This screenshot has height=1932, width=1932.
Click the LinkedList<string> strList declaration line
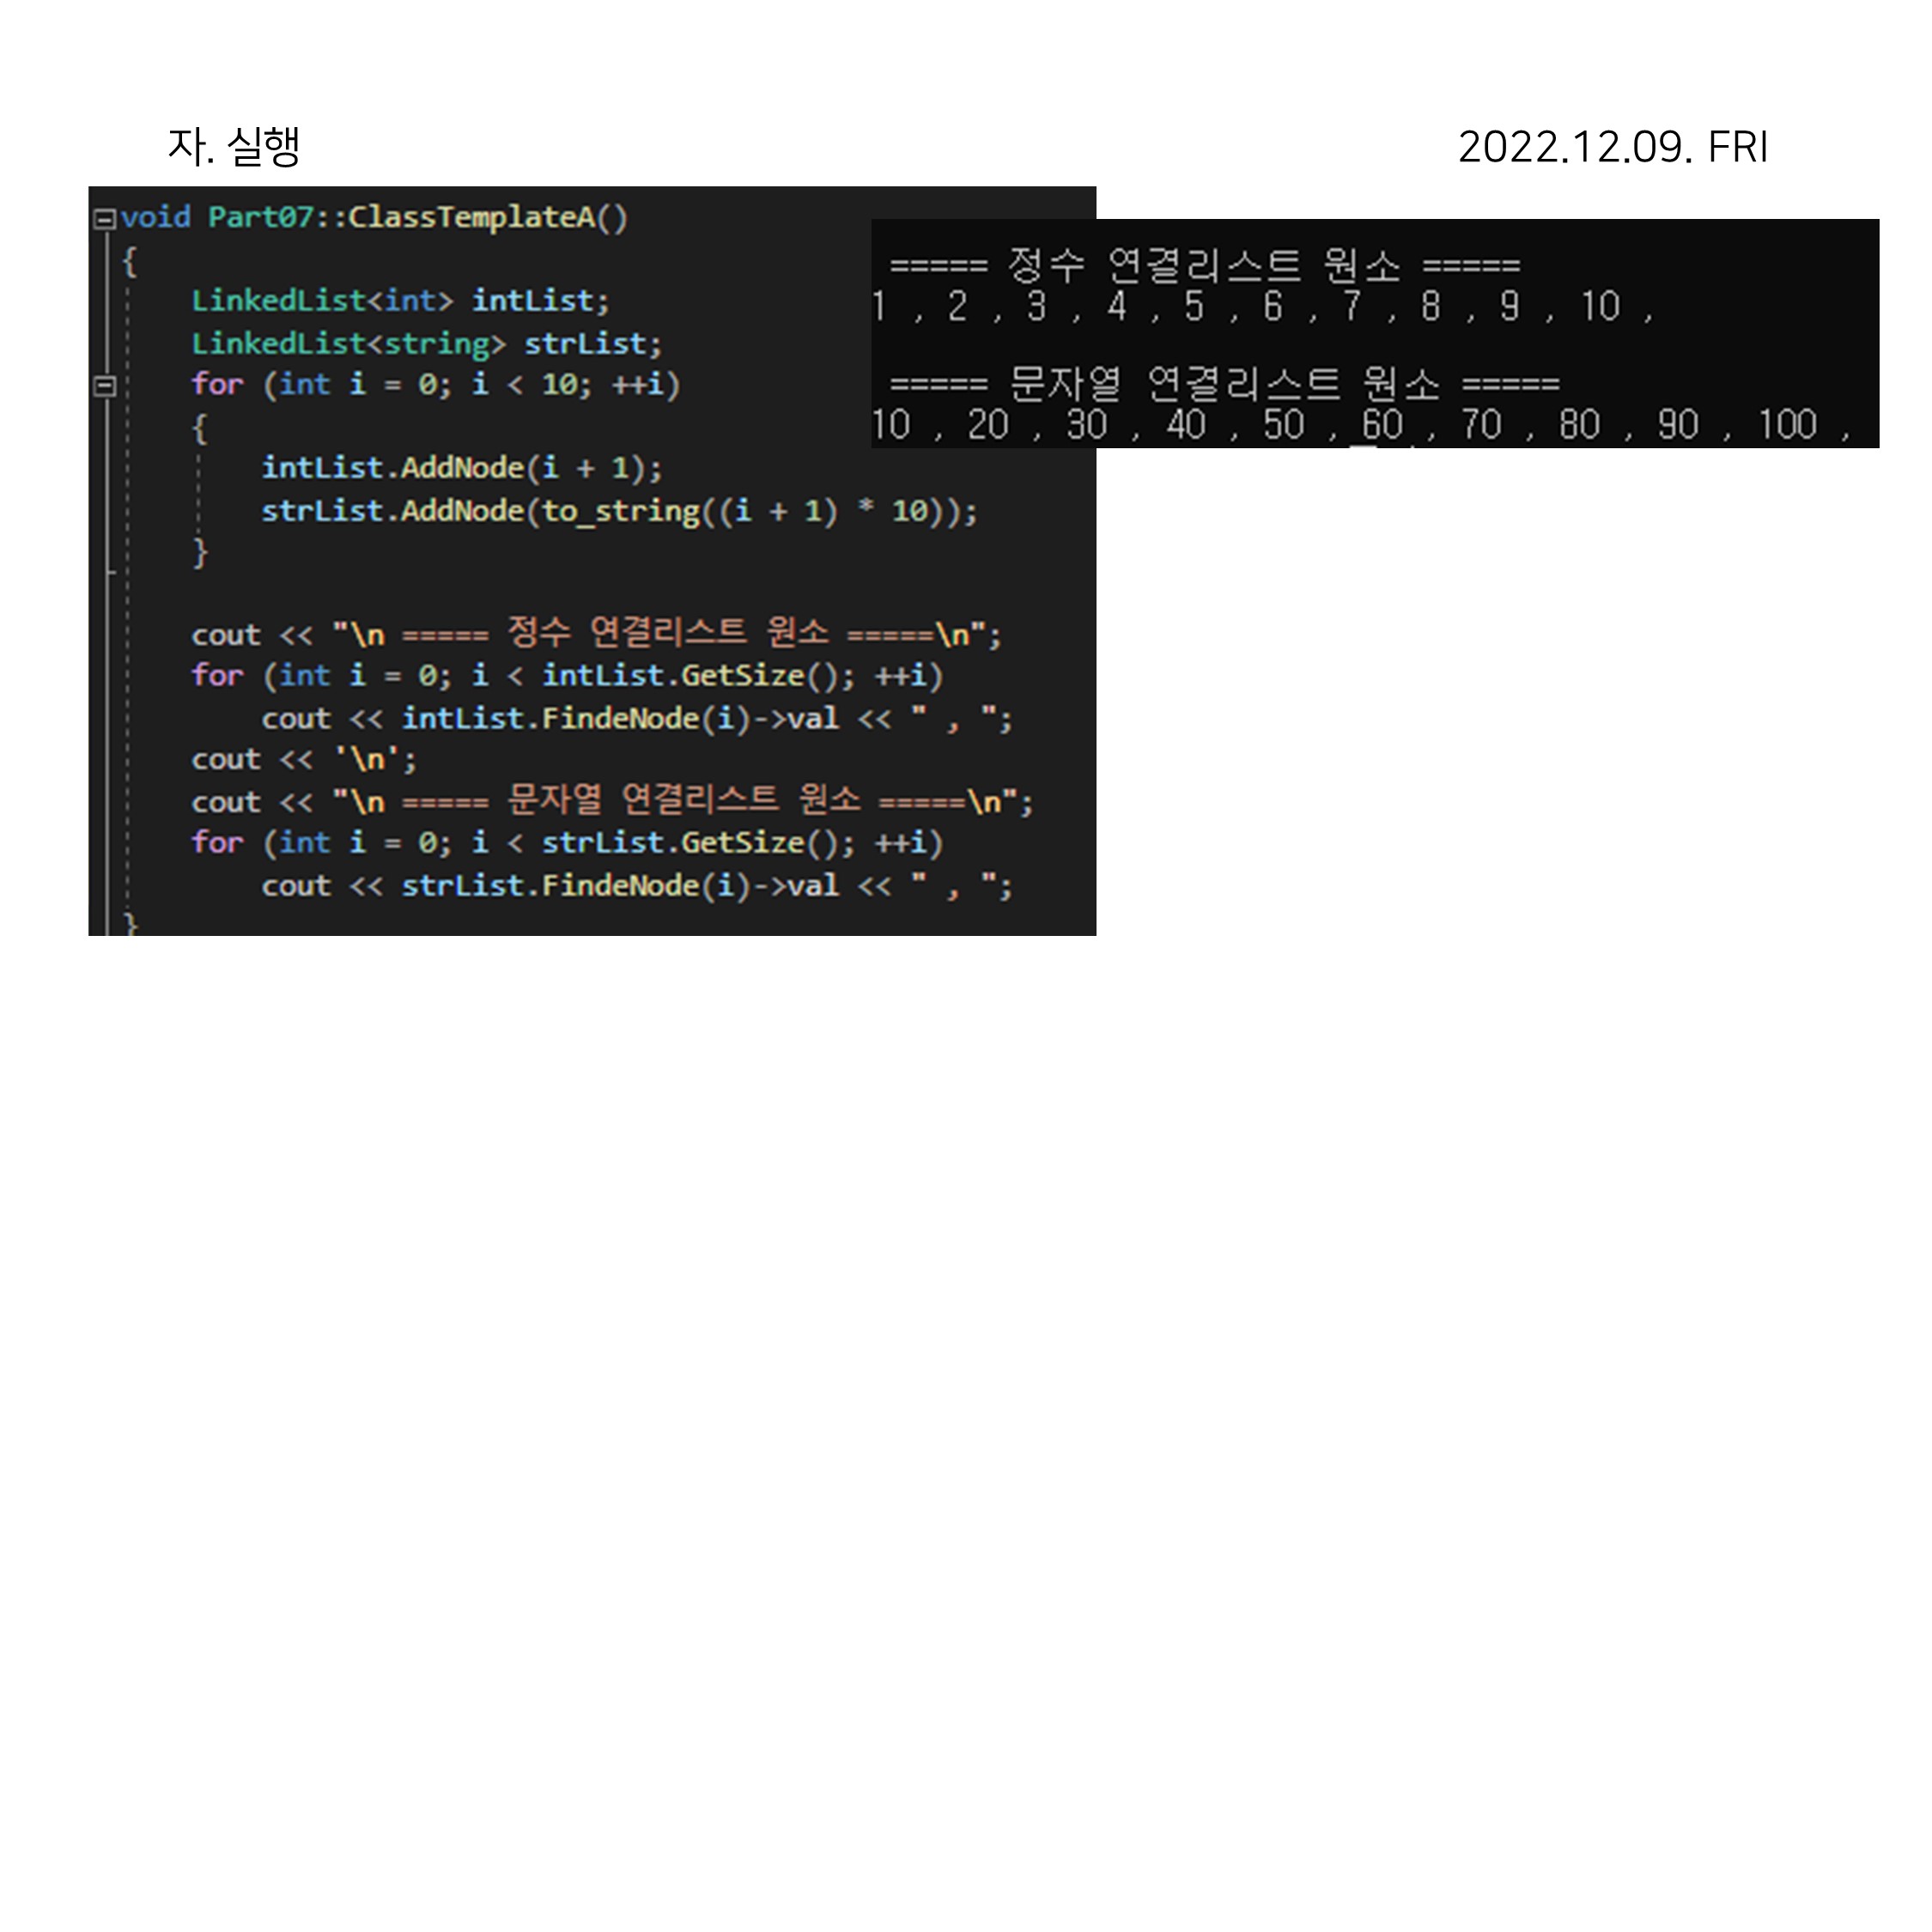point(426,344)
